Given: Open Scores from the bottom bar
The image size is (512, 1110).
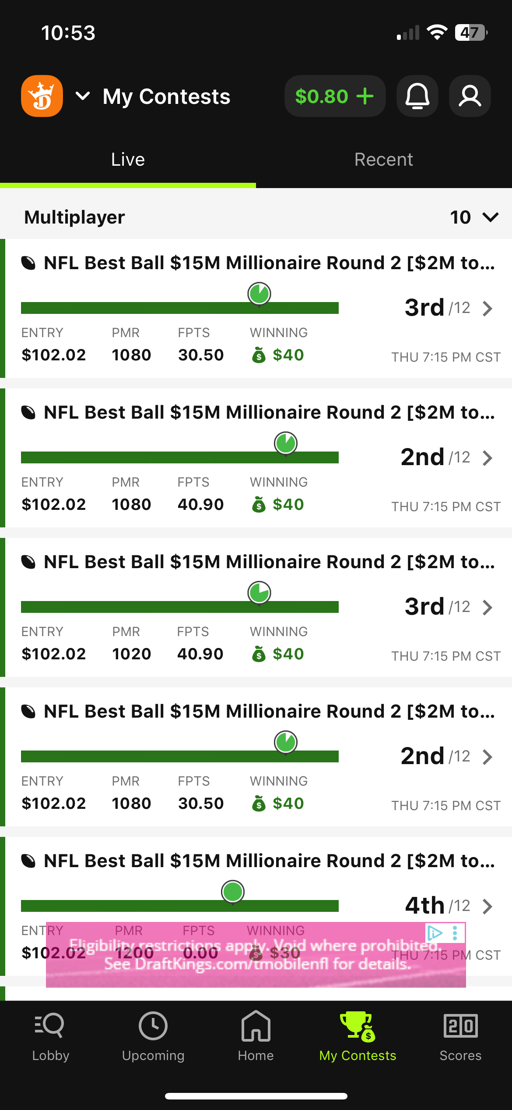Looking at the screenshot, I should 460,1026.
